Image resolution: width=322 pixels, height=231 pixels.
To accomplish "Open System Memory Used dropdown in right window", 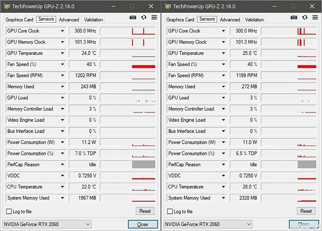I will tap(223, 198).
